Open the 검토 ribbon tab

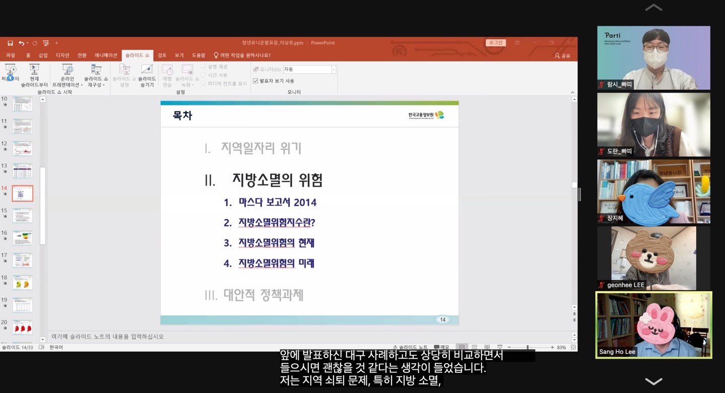click(x=162, y=55)
